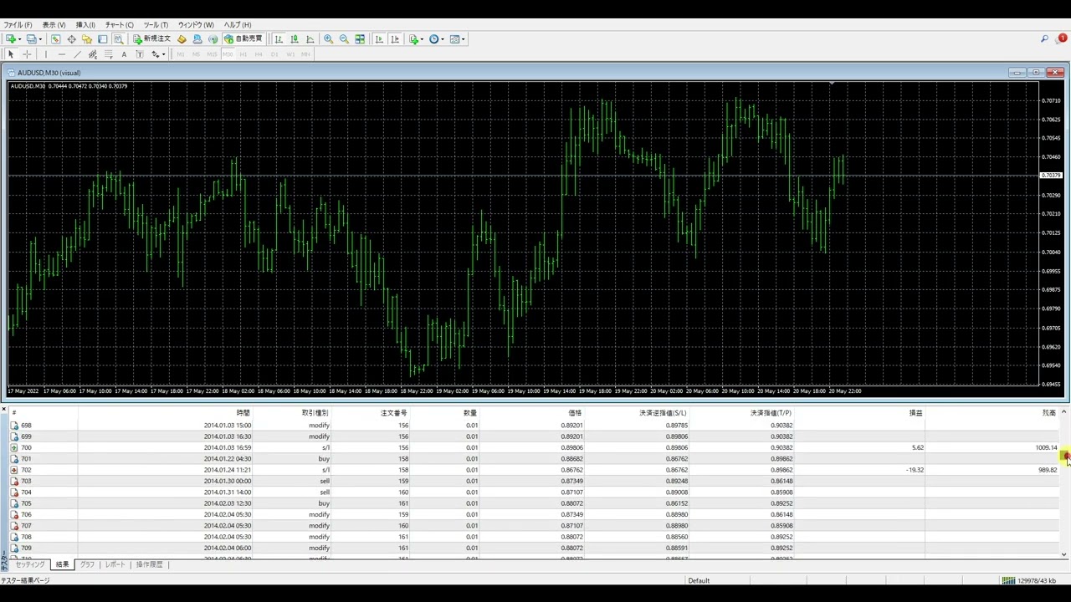Zoom in on the chart
This screenshot has height=602, width=1071.
coord(328,39)
